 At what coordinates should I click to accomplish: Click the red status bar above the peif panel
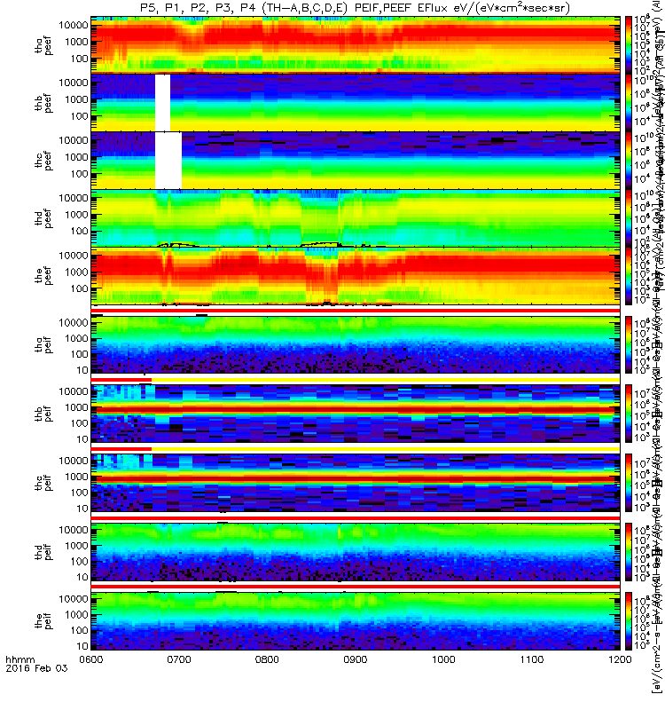click(x=356, y=587)
